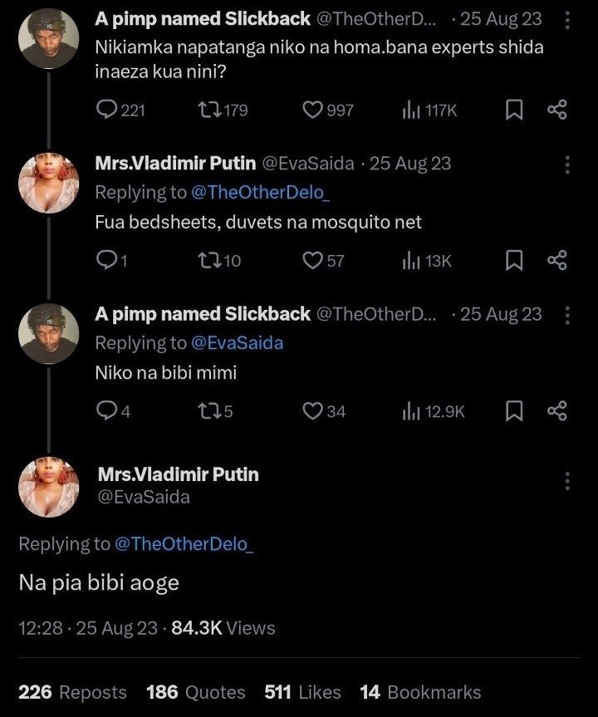
Task: Like the 'Niko na bibi mimi' reply
Action: point(324,411)
